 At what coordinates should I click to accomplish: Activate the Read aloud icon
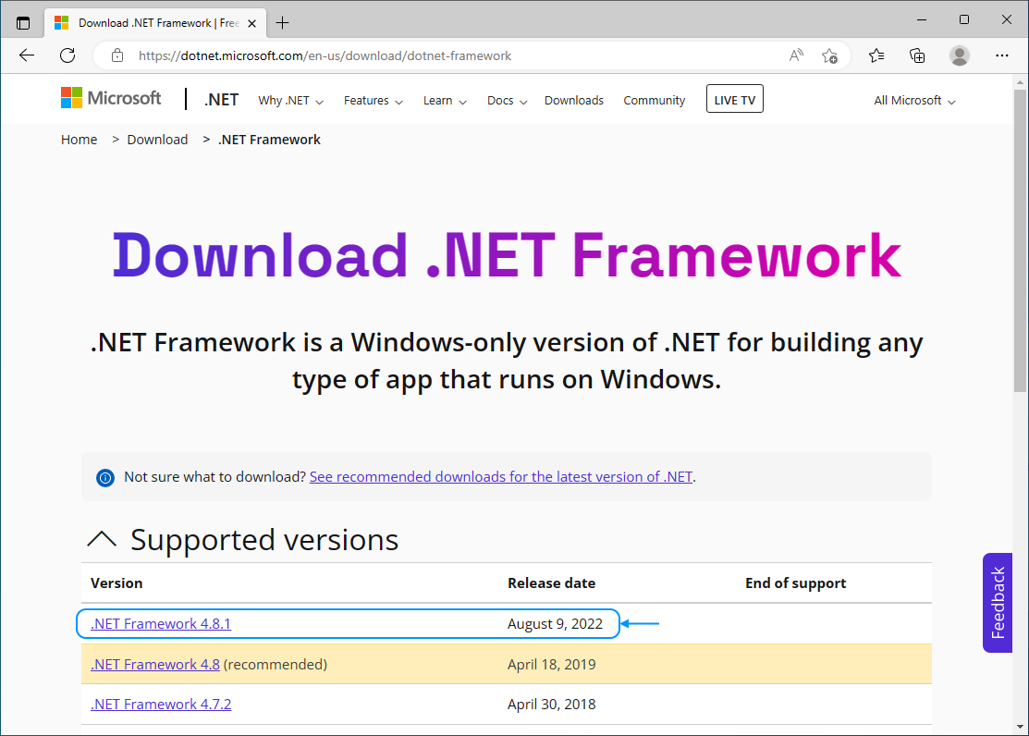(796, 55)
